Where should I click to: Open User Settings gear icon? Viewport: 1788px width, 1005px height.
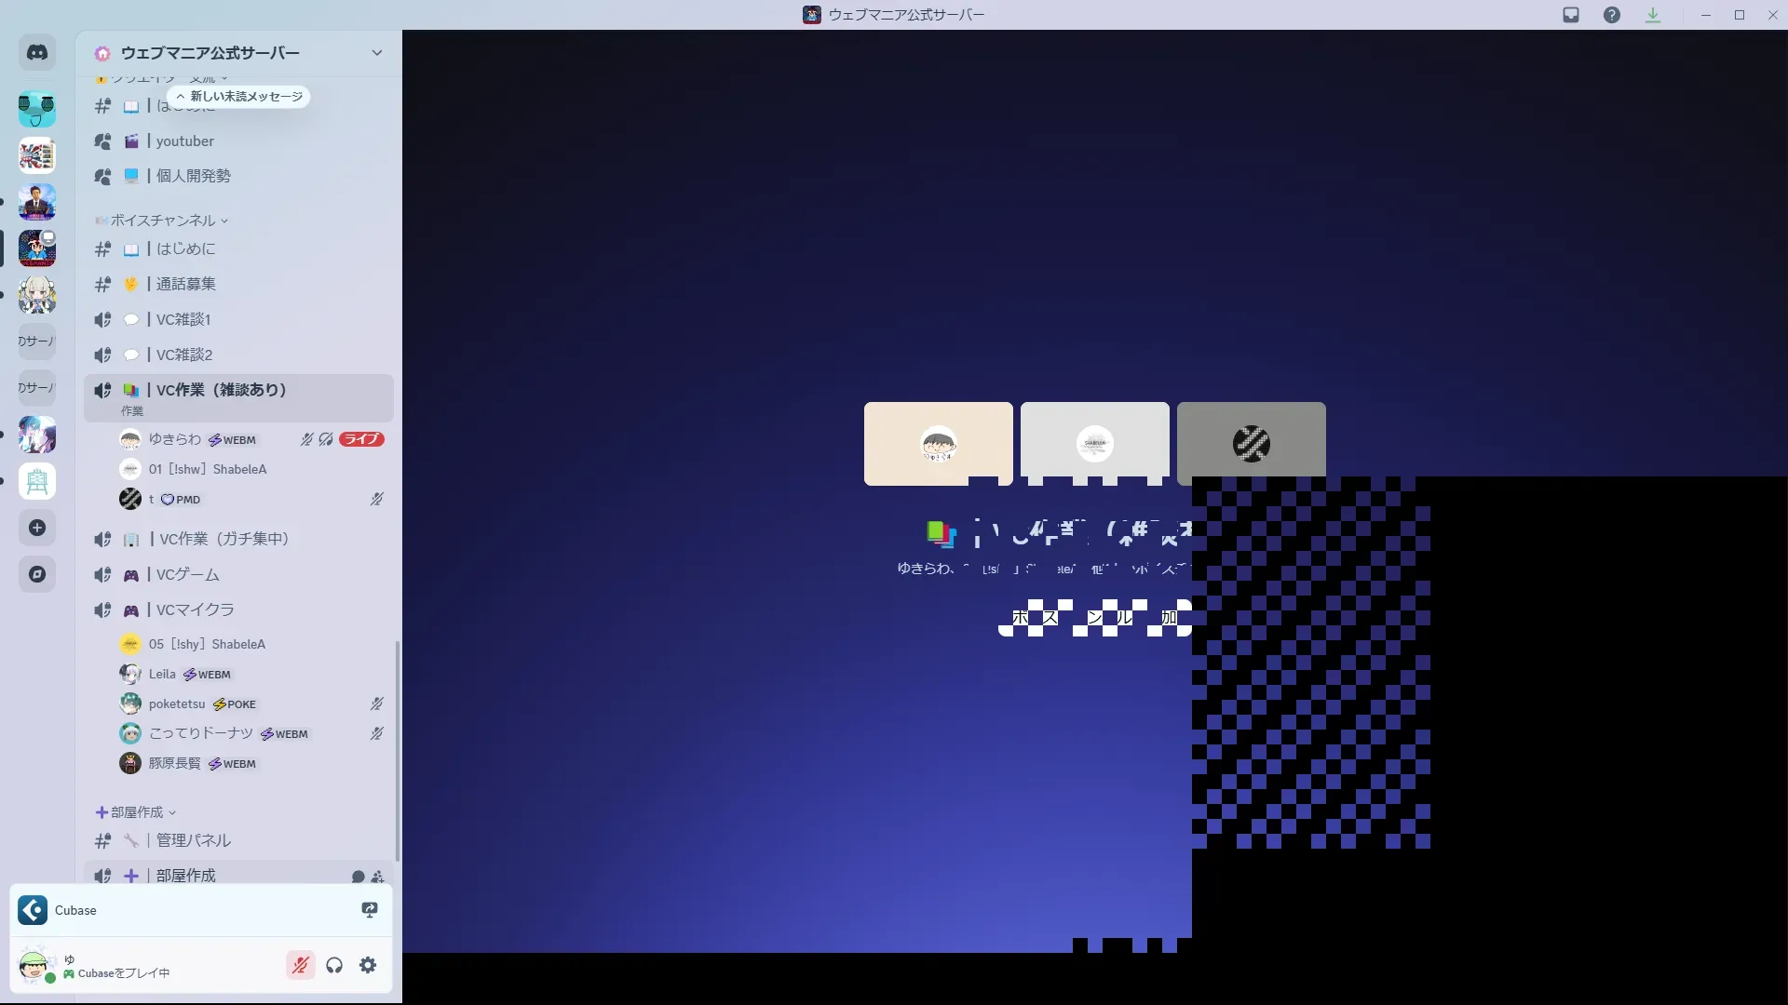tap(368, 965)
